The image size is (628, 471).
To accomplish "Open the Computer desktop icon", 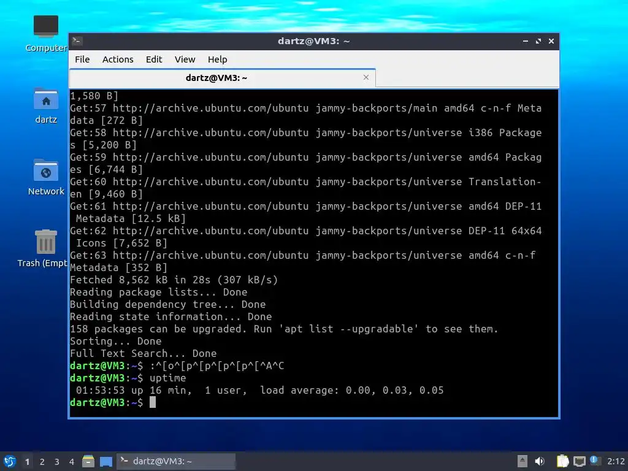I will (x=45, y=34).
